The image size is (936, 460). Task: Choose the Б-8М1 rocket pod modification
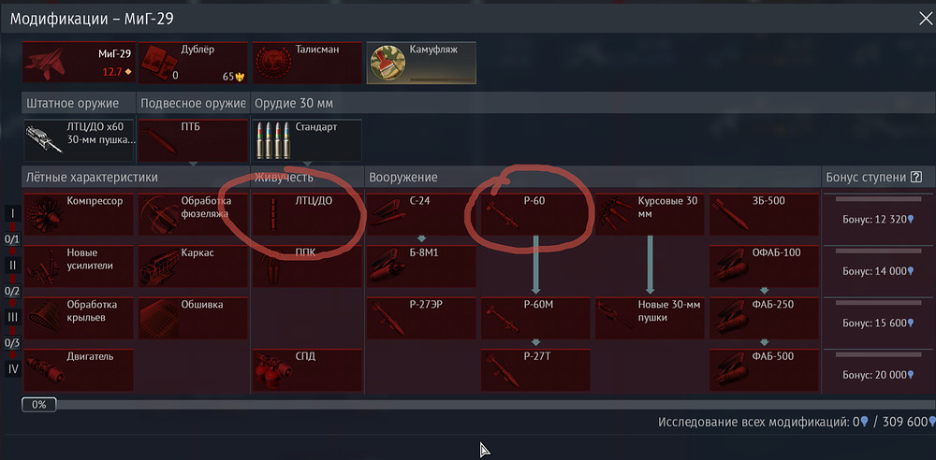[x=421, y=266]
